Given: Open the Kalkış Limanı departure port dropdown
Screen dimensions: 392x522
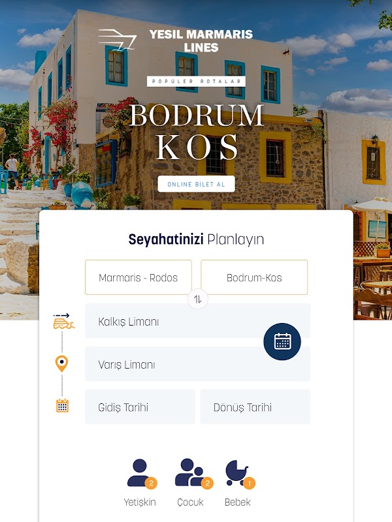Looking at the screenshot, I should click(197, 320).
